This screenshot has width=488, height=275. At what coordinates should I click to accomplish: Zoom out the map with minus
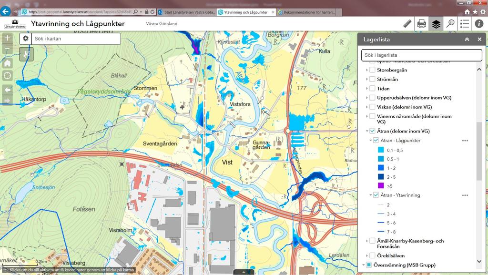(8, 49)
